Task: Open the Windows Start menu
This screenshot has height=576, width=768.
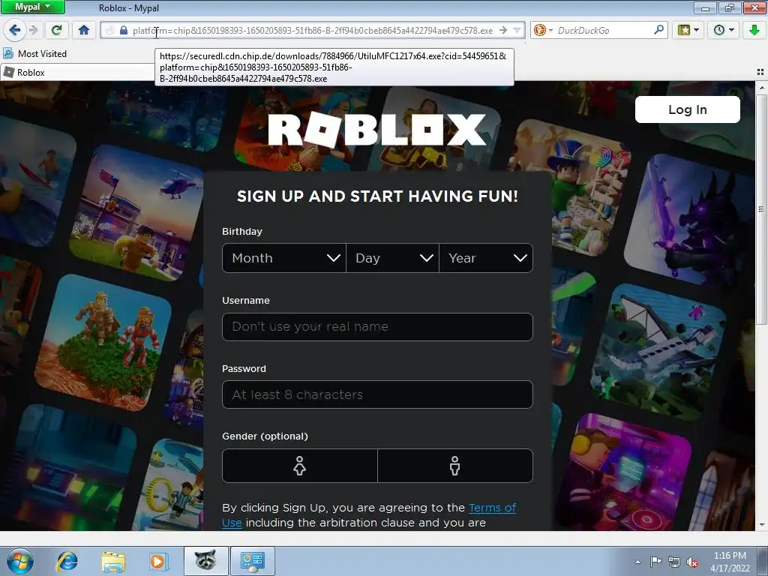Action: [x=20, y=561]
